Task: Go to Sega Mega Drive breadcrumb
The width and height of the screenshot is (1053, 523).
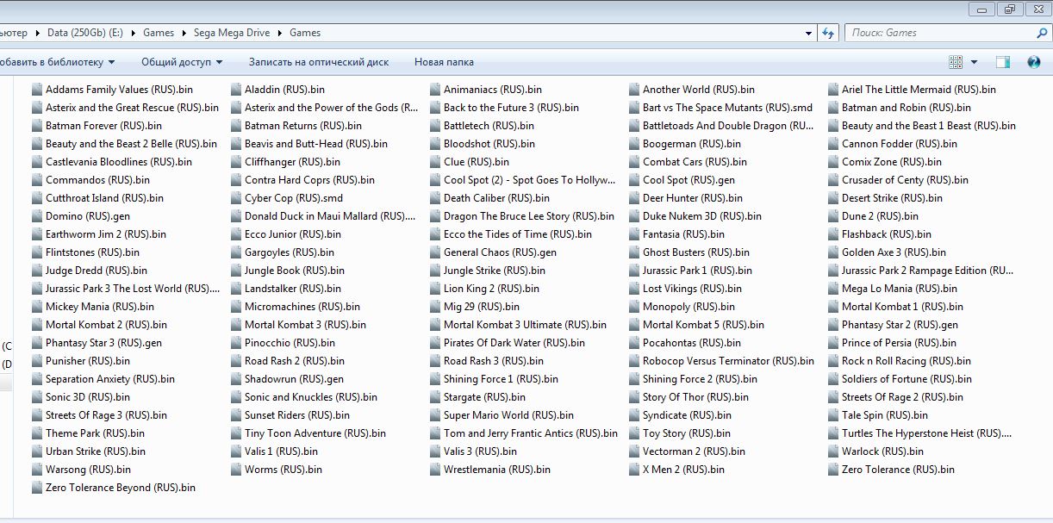Action: tap(232, 33)
